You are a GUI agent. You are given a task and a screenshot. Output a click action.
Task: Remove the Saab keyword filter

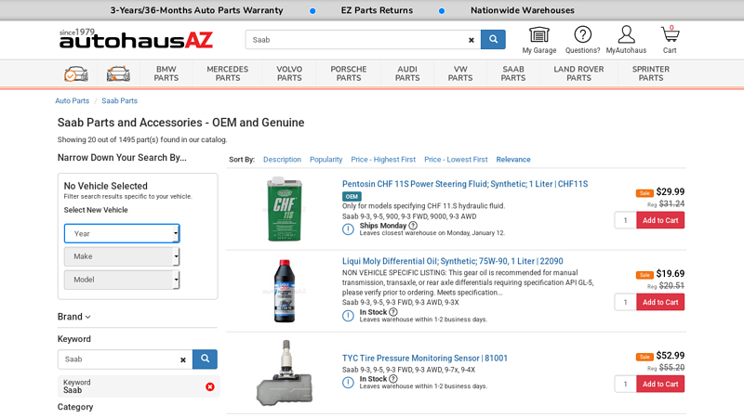209,386
